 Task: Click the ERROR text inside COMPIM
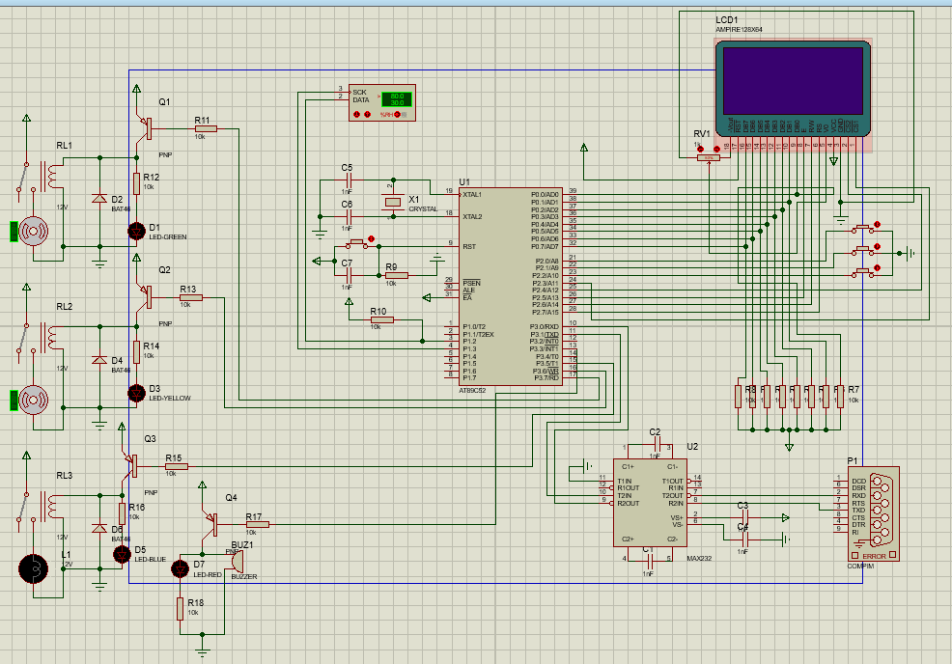(875, 556)
